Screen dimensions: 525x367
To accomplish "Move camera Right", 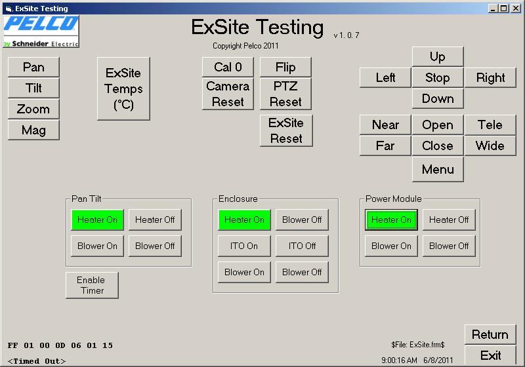I will (490, 77).
